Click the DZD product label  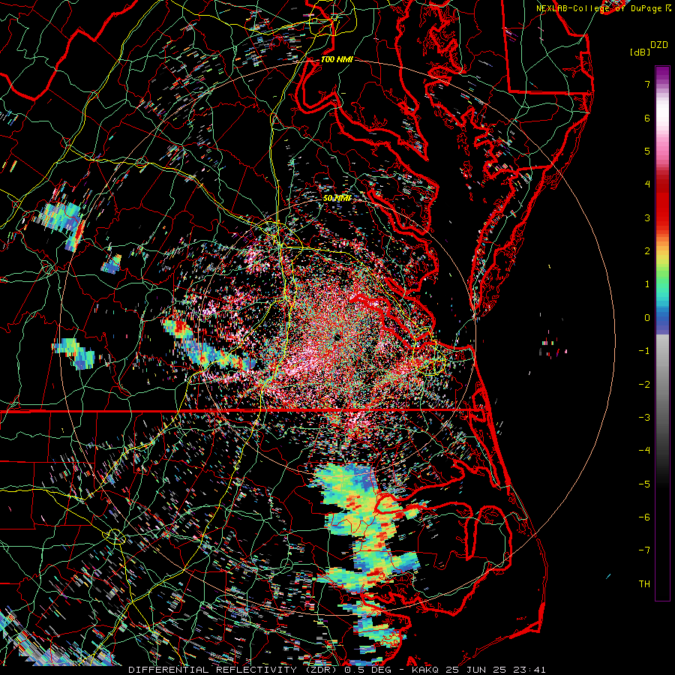pyautogui.click(x=659, y=45)
